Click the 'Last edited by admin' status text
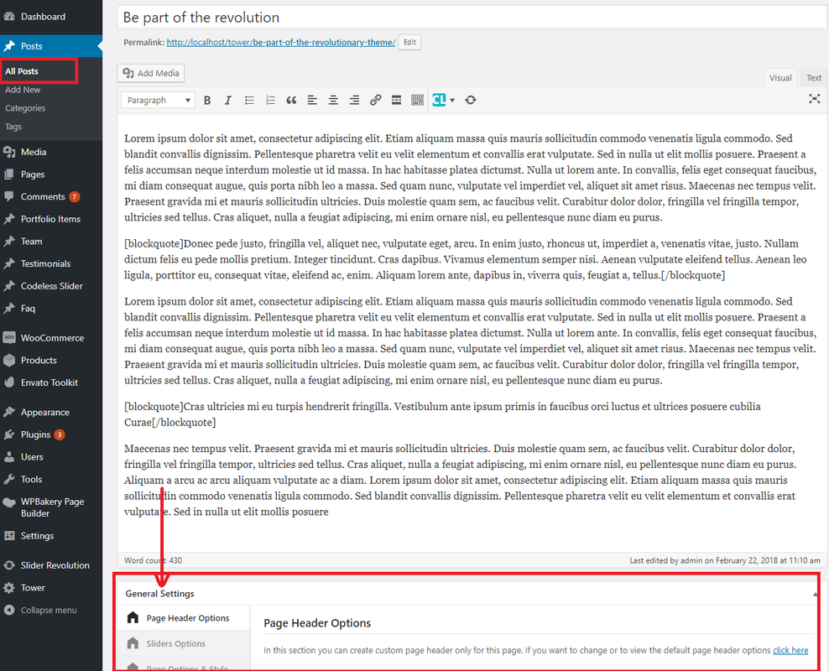The width and height of the screenshot is (829, 671). click(x=725, y=560)
